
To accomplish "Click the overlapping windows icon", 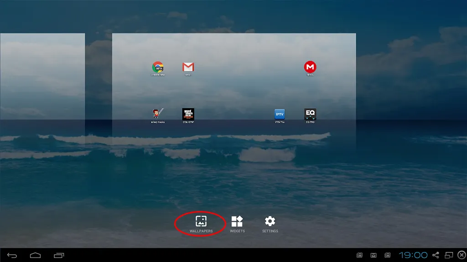I will (x=449, y=255).
